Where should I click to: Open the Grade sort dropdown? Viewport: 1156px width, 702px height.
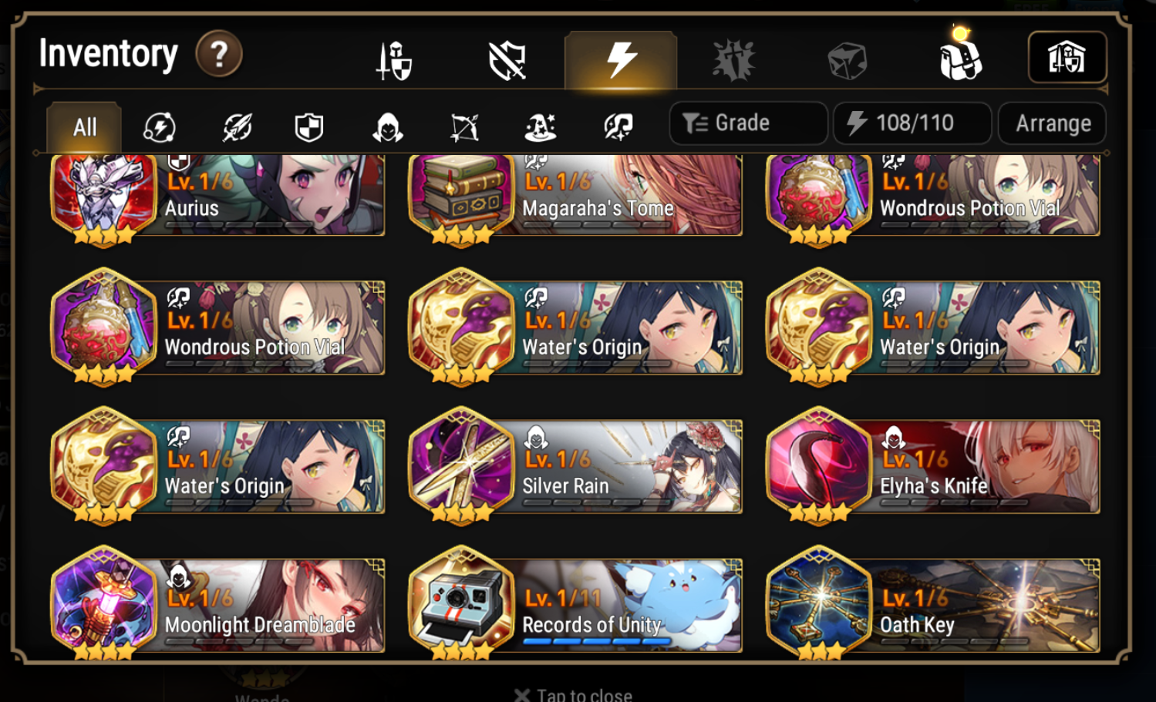click(x=748, y=123)
